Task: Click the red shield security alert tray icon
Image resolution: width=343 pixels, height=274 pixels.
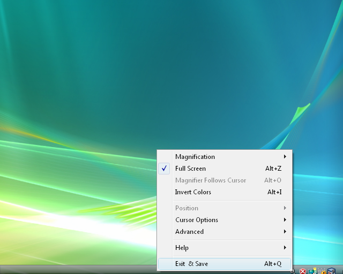Action: [303, 271]
